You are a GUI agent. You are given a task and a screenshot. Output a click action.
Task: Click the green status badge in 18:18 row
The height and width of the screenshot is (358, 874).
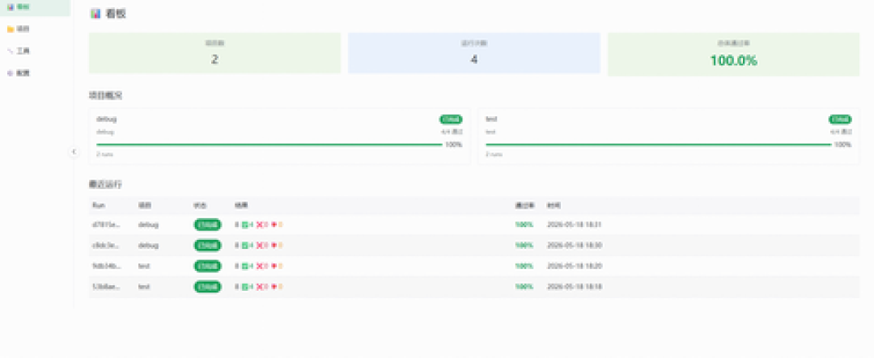(x=207, y=287)
